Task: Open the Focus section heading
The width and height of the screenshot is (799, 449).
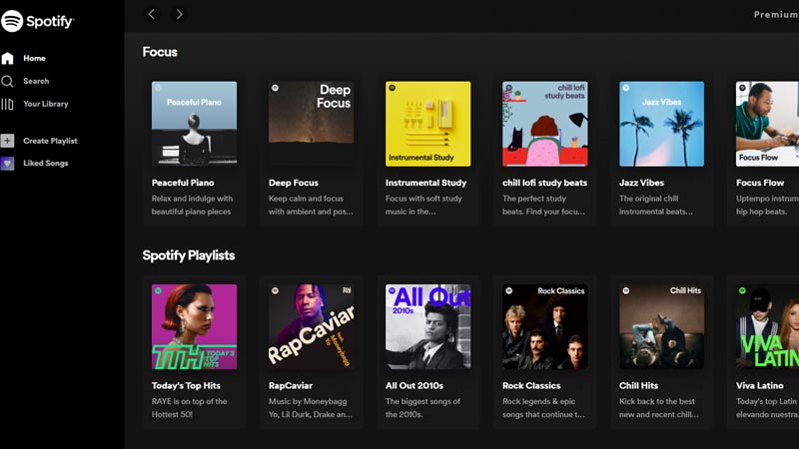Action: tap(160, 52)
